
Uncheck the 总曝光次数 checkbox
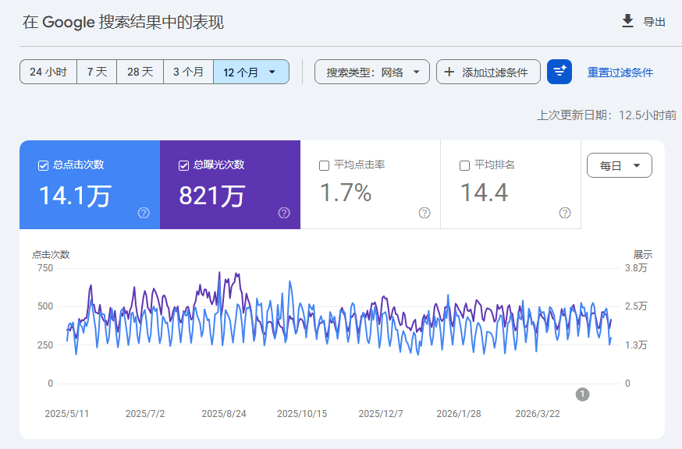pyautogui.click(x=183, y=165)
